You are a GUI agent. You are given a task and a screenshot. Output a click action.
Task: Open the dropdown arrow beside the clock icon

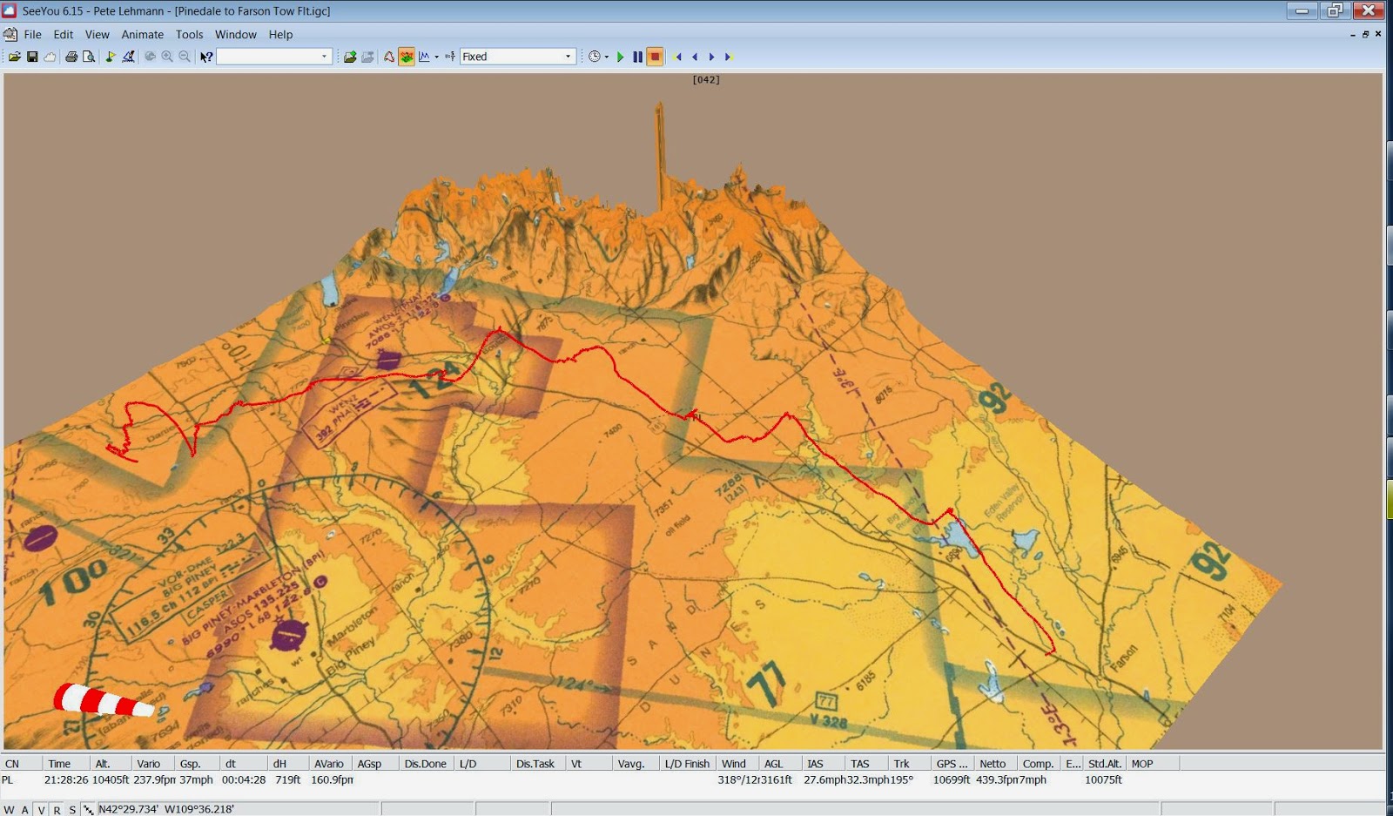click(606, 57)
